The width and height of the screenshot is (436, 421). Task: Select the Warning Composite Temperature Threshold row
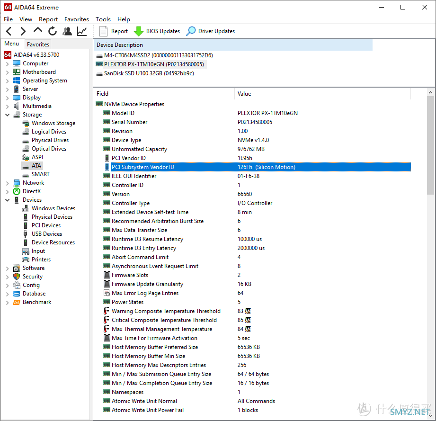[257, 311]
